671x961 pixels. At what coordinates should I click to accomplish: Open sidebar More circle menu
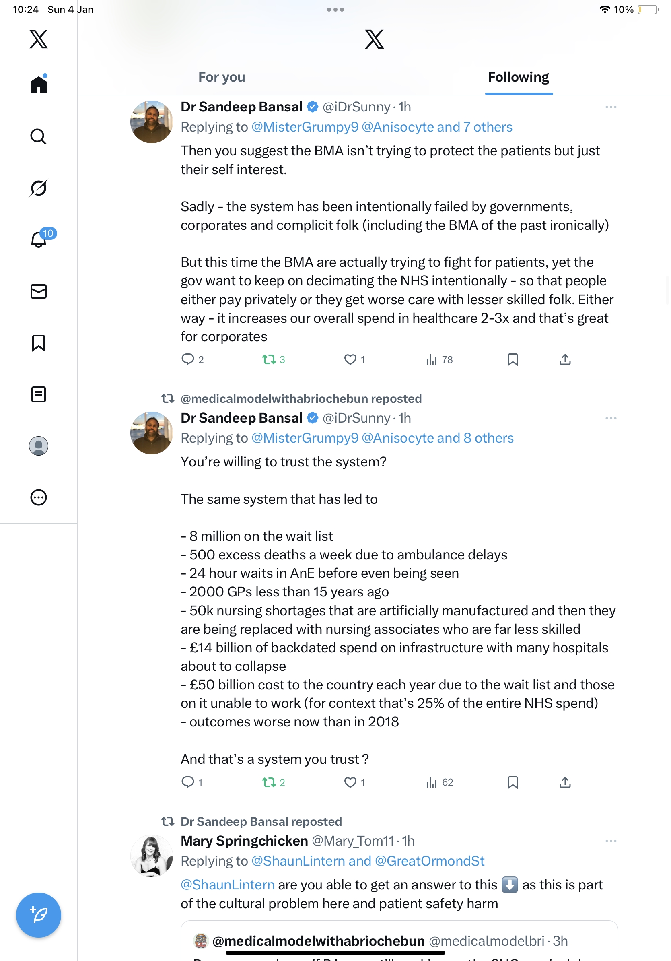click(x=39, y=497)
